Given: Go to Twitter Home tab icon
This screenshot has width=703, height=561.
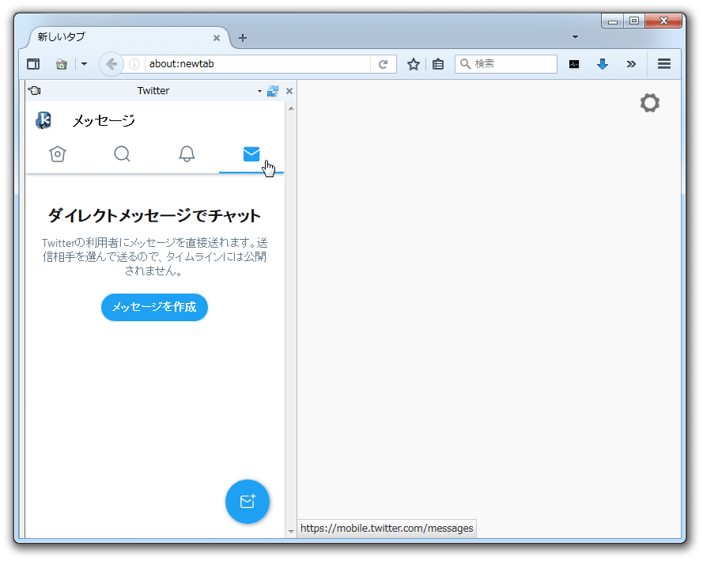Looking at the screenshot, I should coord(58,154).
